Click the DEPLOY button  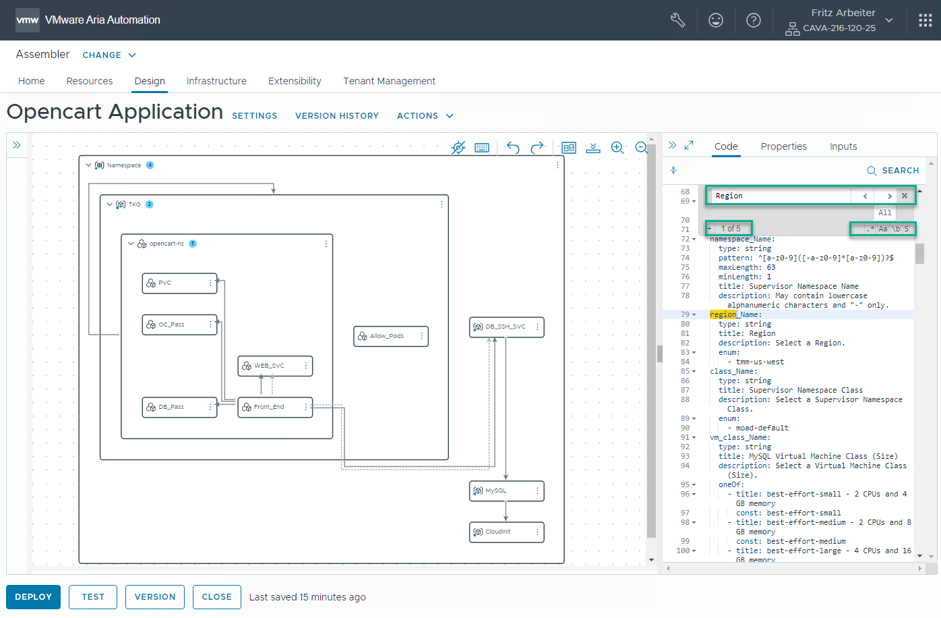tap(33, 597)
